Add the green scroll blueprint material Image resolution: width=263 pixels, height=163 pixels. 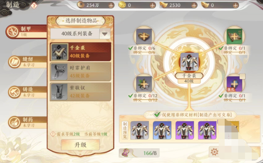coord(234,37)
